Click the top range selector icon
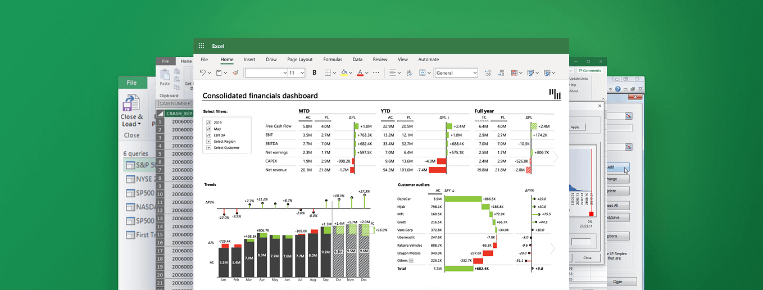The width and height of the screenshot is (763, 290). tap(628, 116)
